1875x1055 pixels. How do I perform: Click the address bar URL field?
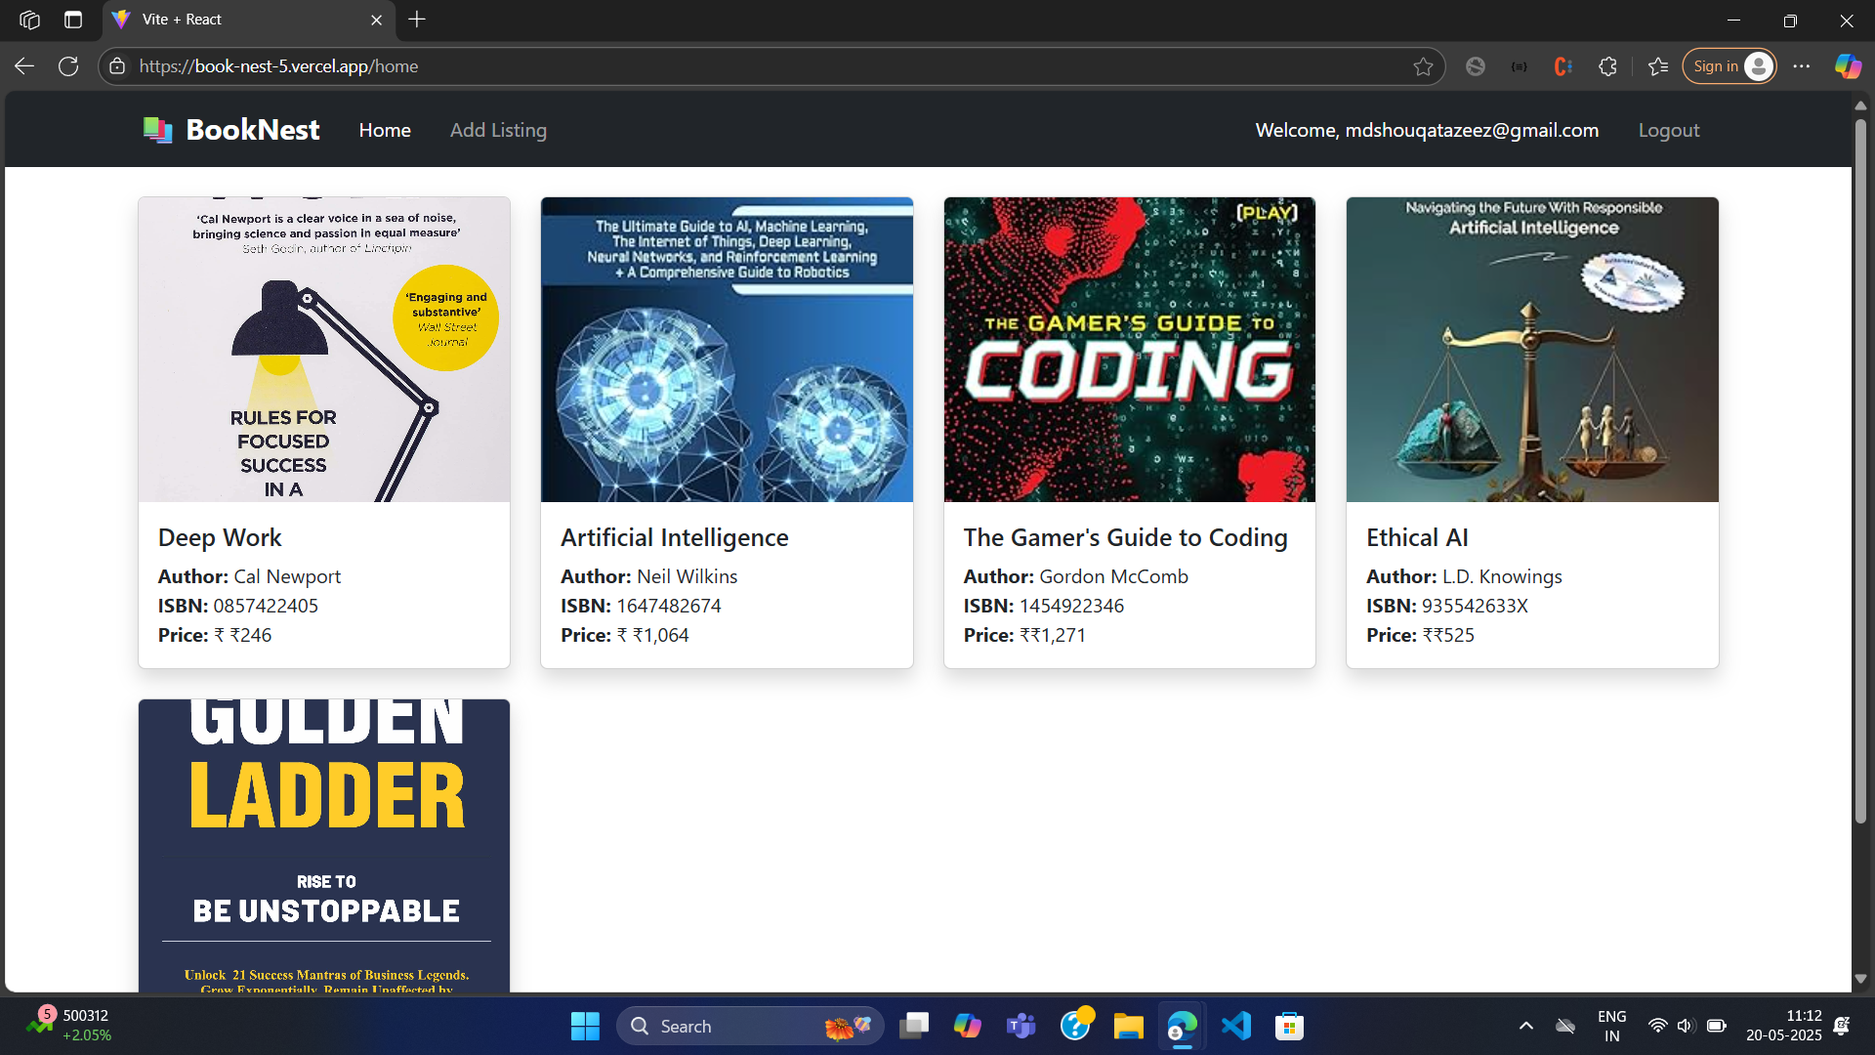pos(771,66)
